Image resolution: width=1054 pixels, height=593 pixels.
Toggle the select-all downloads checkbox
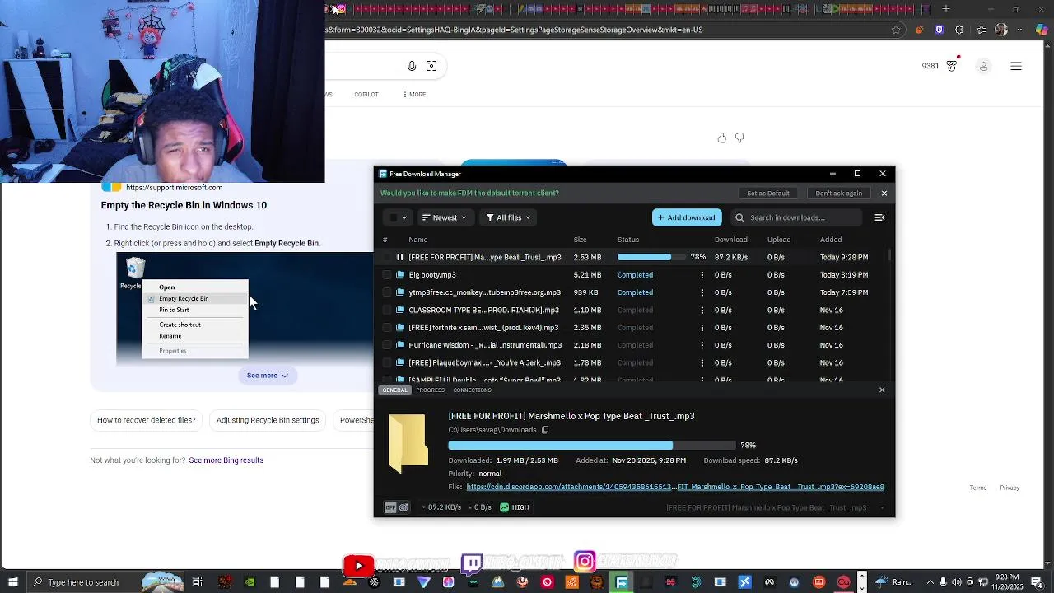tap(394, 217)
